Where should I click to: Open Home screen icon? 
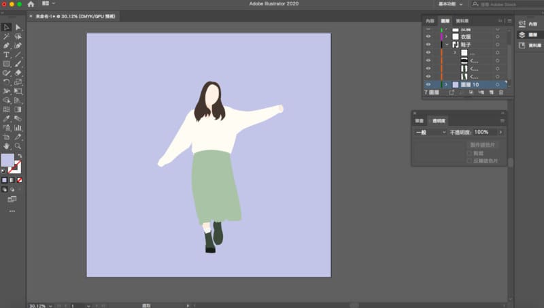pyautogui.click(x=31, y=4)
